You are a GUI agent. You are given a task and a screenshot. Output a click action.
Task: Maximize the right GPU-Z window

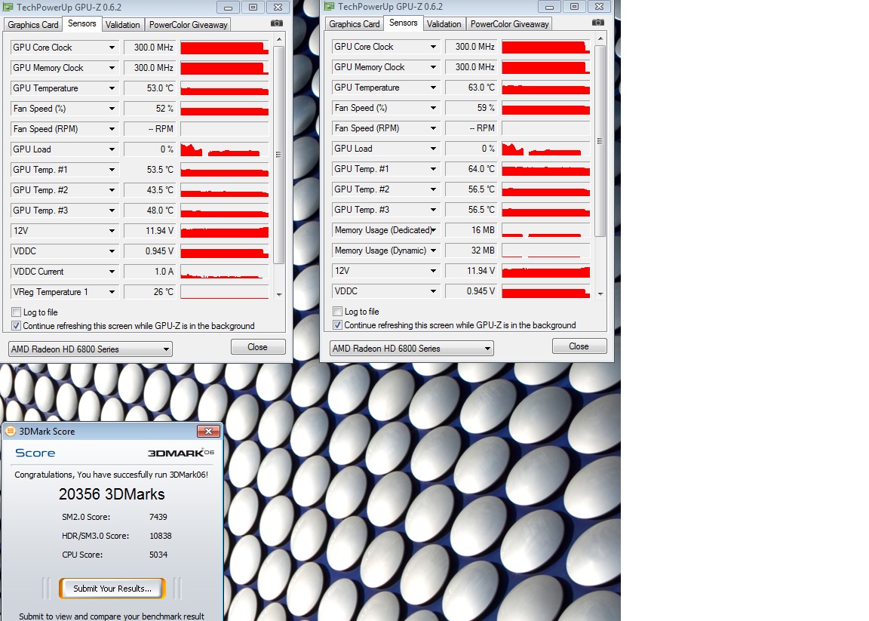[574, 7]
